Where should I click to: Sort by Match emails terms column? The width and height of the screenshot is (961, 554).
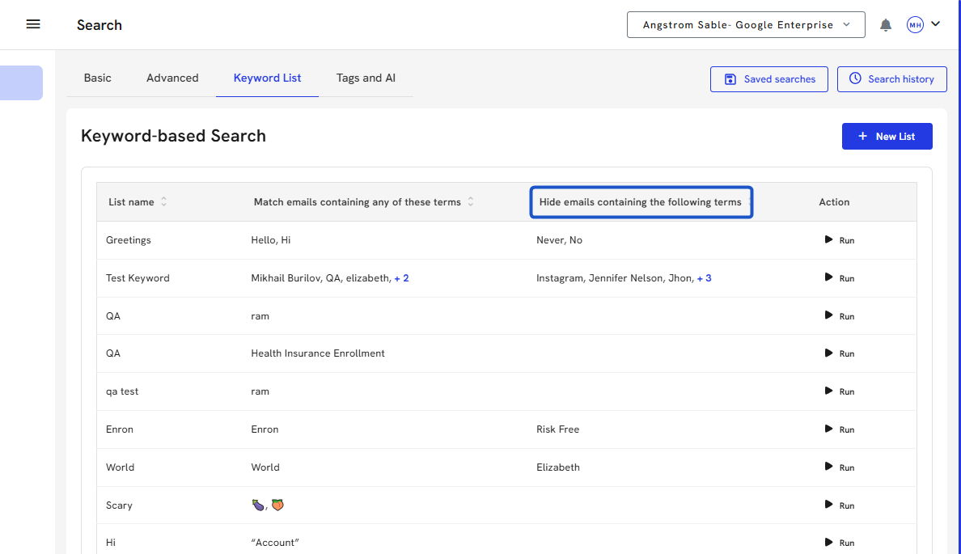(471, 202)
